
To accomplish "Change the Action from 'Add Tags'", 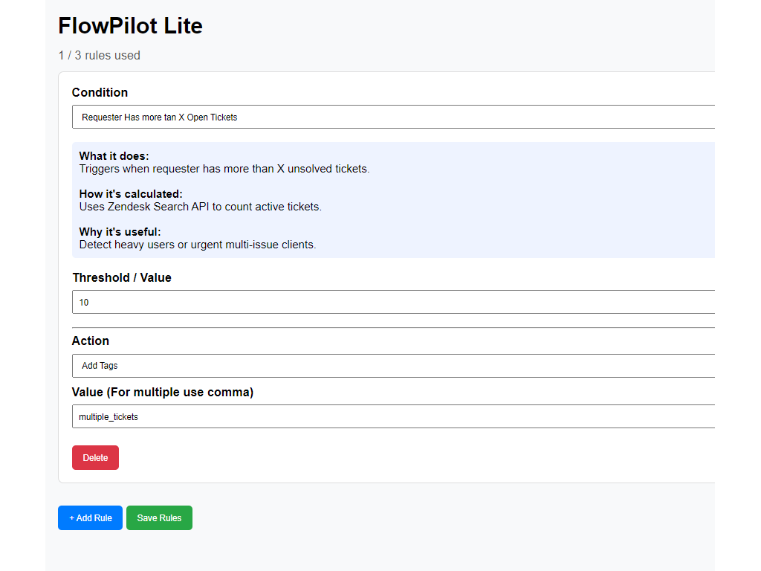I will click(394, 365).
